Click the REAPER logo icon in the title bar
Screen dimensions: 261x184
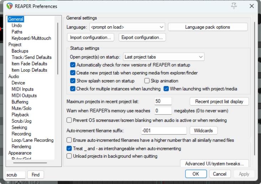pyautogui.click(x=10, y=6)
